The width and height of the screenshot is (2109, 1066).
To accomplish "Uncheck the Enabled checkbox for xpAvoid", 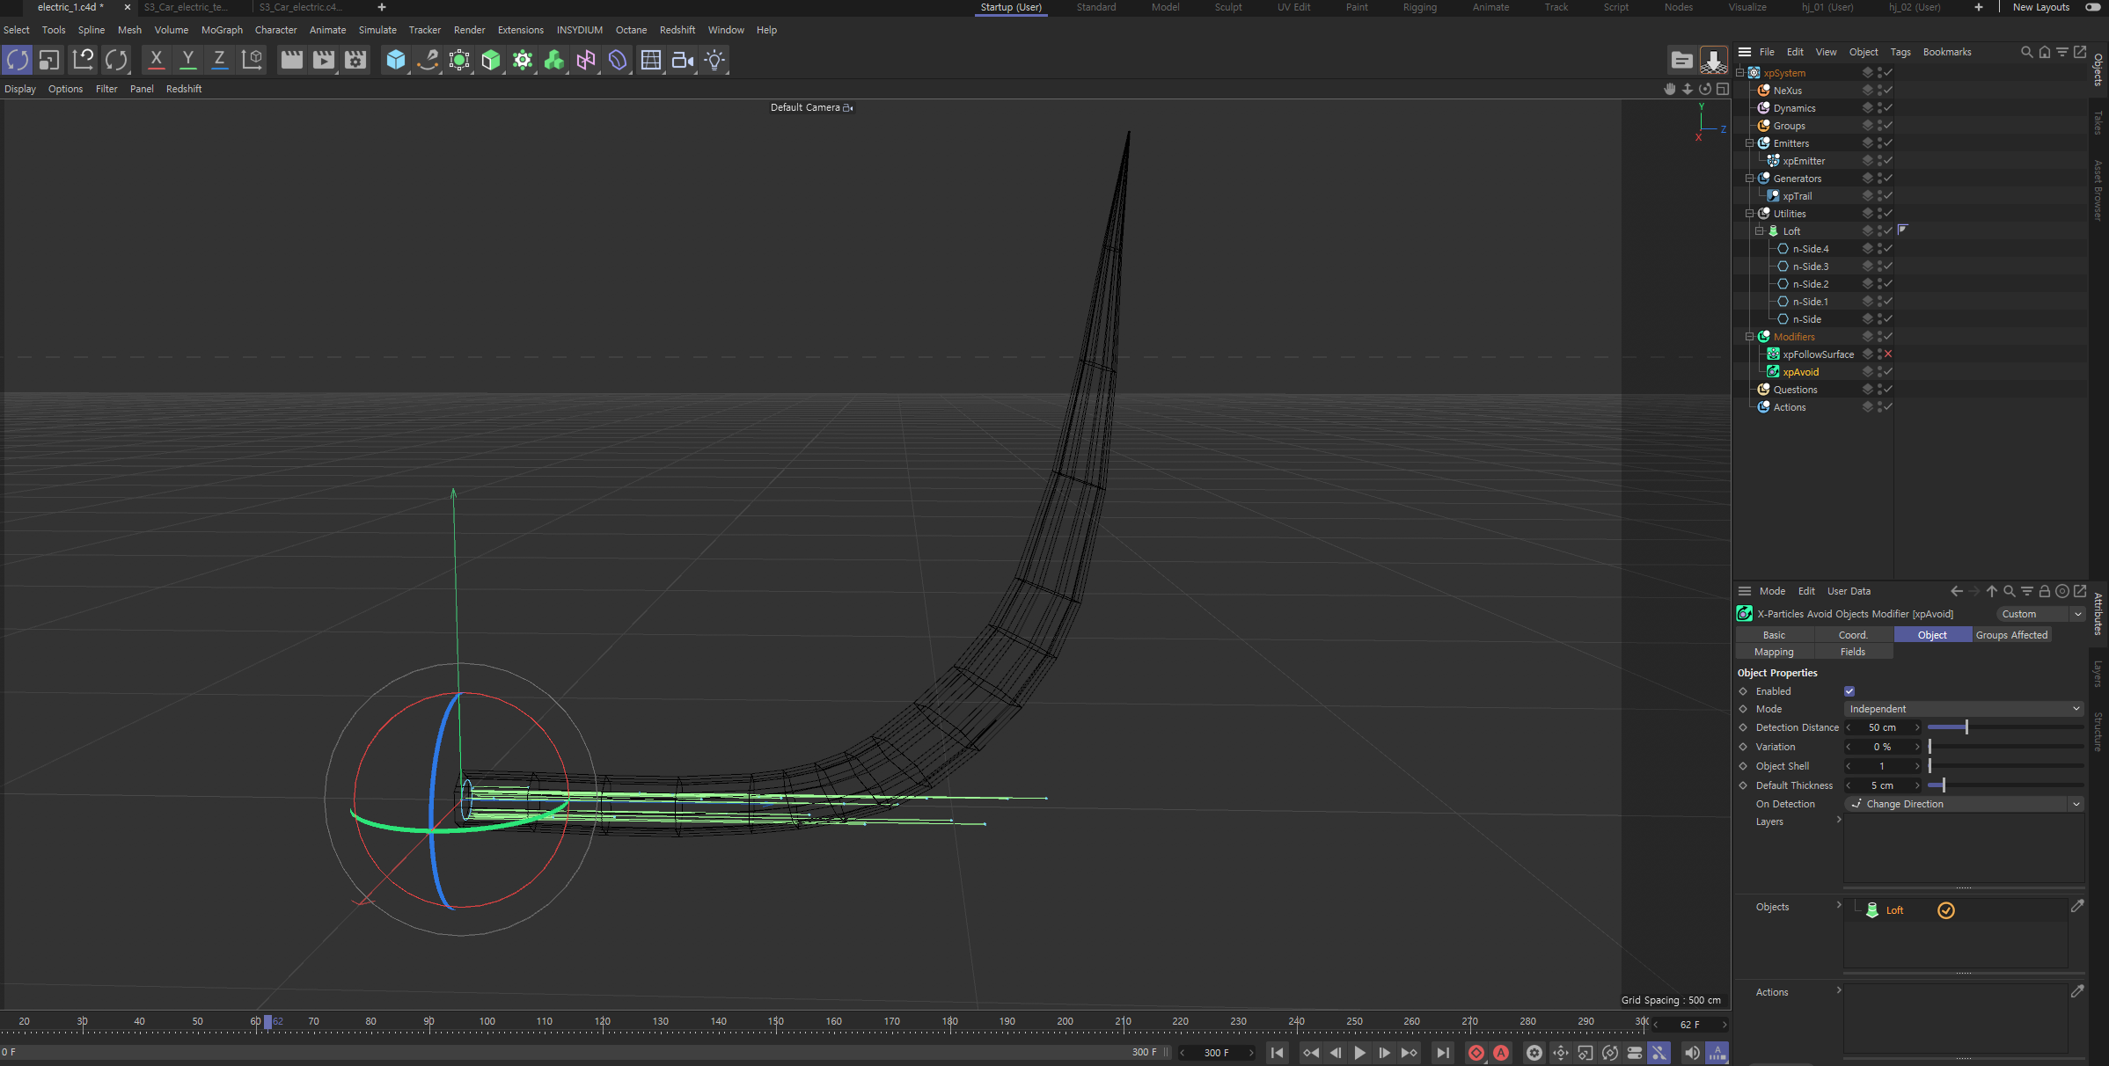I will pos(1849,691).
